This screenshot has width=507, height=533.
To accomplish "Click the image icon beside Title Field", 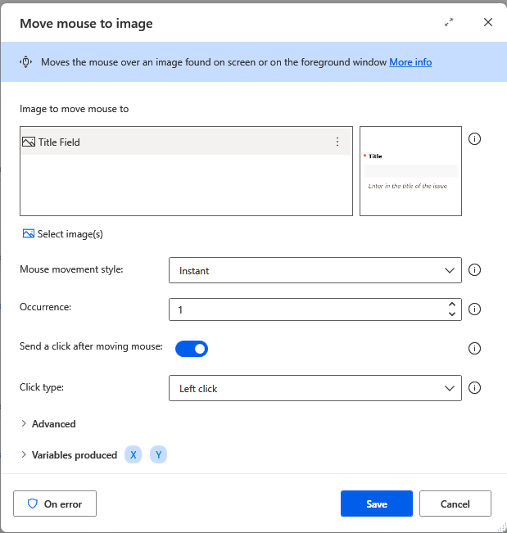I will click(29, 142).
